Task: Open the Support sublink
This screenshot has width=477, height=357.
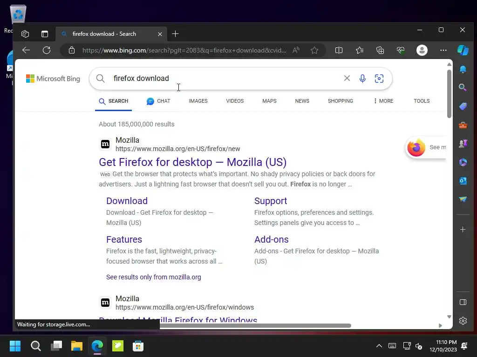Action: coord(271,201)
